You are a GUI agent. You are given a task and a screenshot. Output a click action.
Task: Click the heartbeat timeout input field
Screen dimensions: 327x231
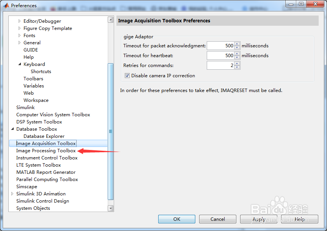(221, 55)
